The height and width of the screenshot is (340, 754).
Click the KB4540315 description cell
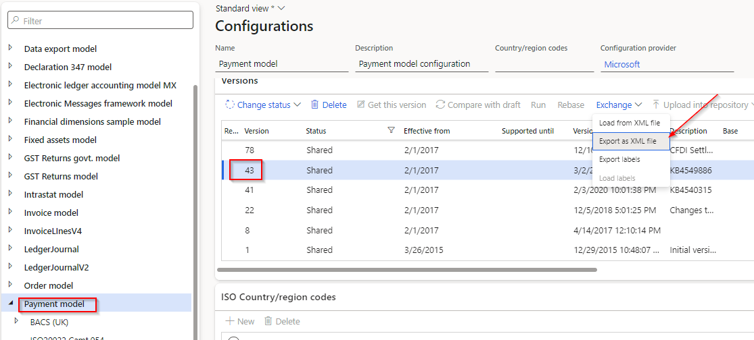pyautogui.click(x=690, y=190)
